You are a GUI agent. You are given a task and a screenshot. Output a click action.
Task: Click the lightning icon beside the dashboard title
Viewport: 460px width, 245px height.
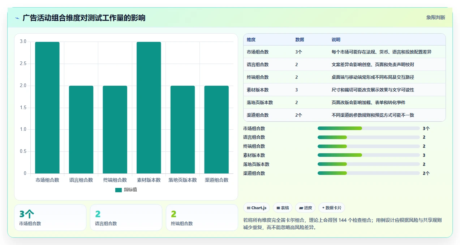17,18
